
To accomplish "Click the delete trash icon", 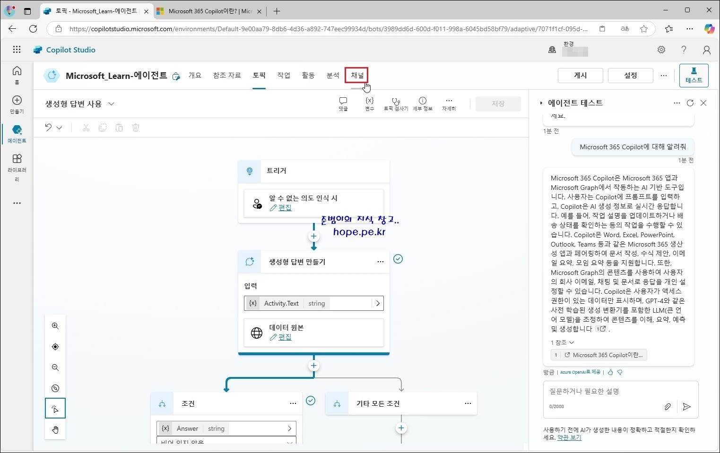I will click(x=136, y=128).
